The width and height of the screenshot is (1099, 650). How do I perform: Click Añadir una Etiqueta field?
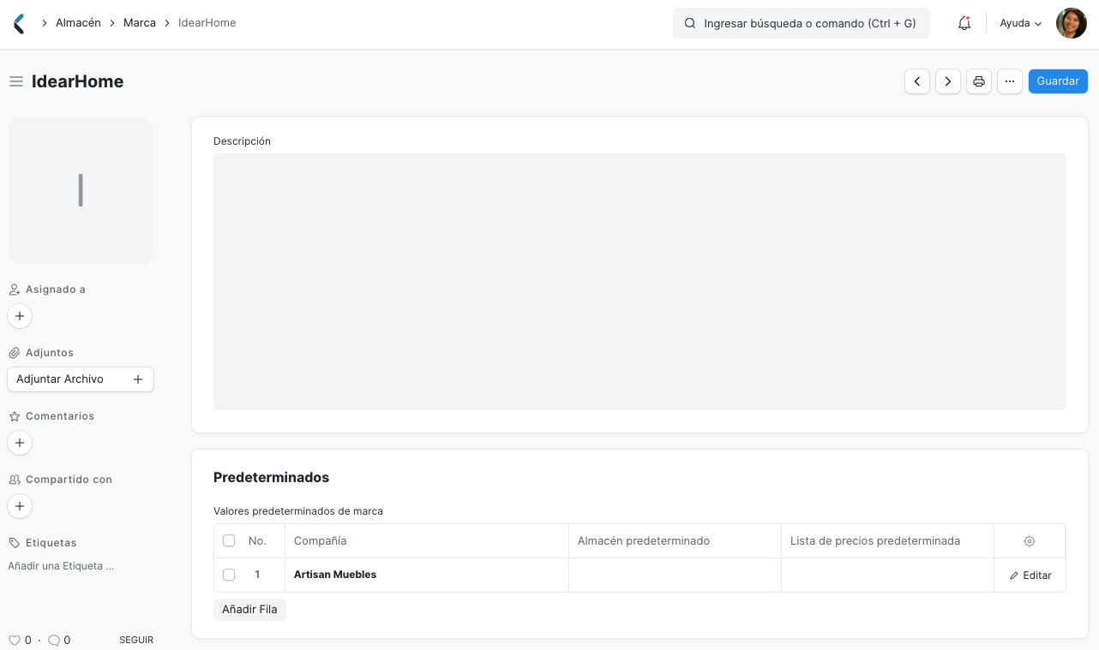pos(61,566)
